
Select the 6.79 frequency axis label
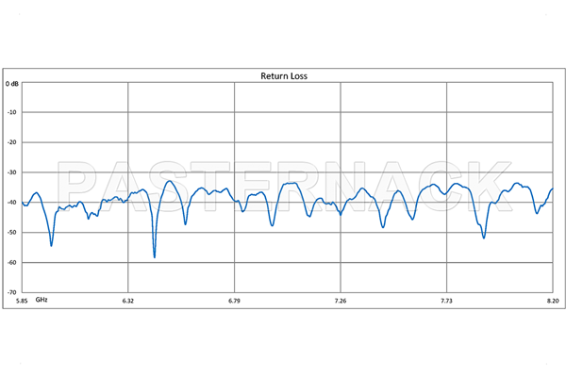coord(234,301)
